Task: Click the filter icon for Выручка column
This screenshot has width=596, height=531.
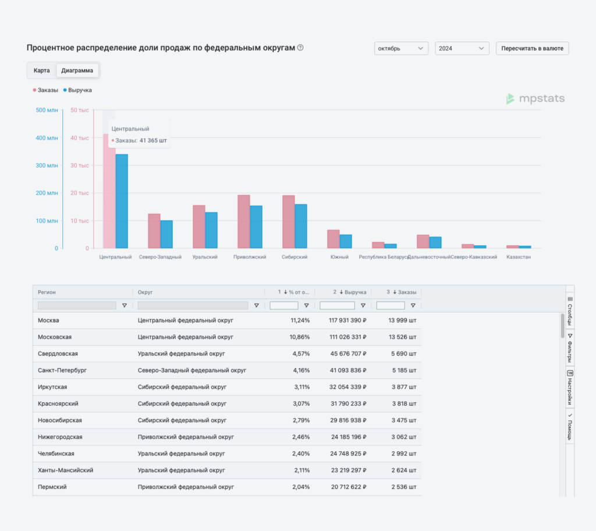Action: [363, 305]
